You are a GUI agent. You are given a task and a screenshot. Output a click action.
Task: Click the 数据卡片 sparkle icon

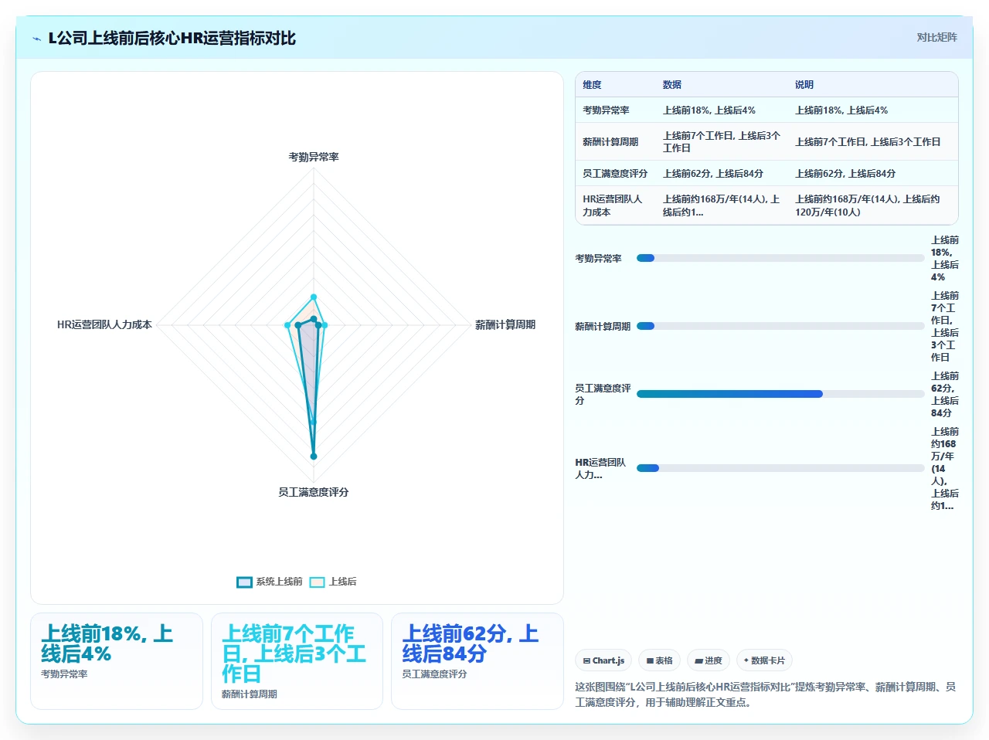coord(746,660)
